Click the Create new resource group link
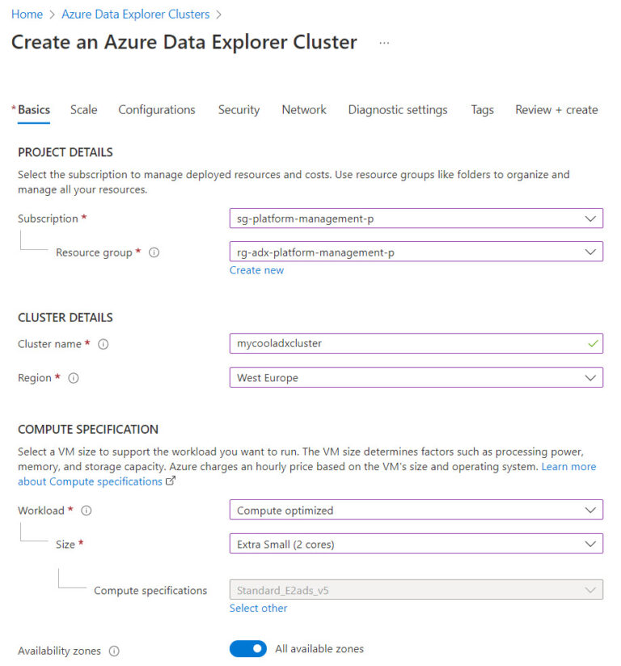Image resolution: width=621 pixels, height=666 pixels. tap(256, 269)
